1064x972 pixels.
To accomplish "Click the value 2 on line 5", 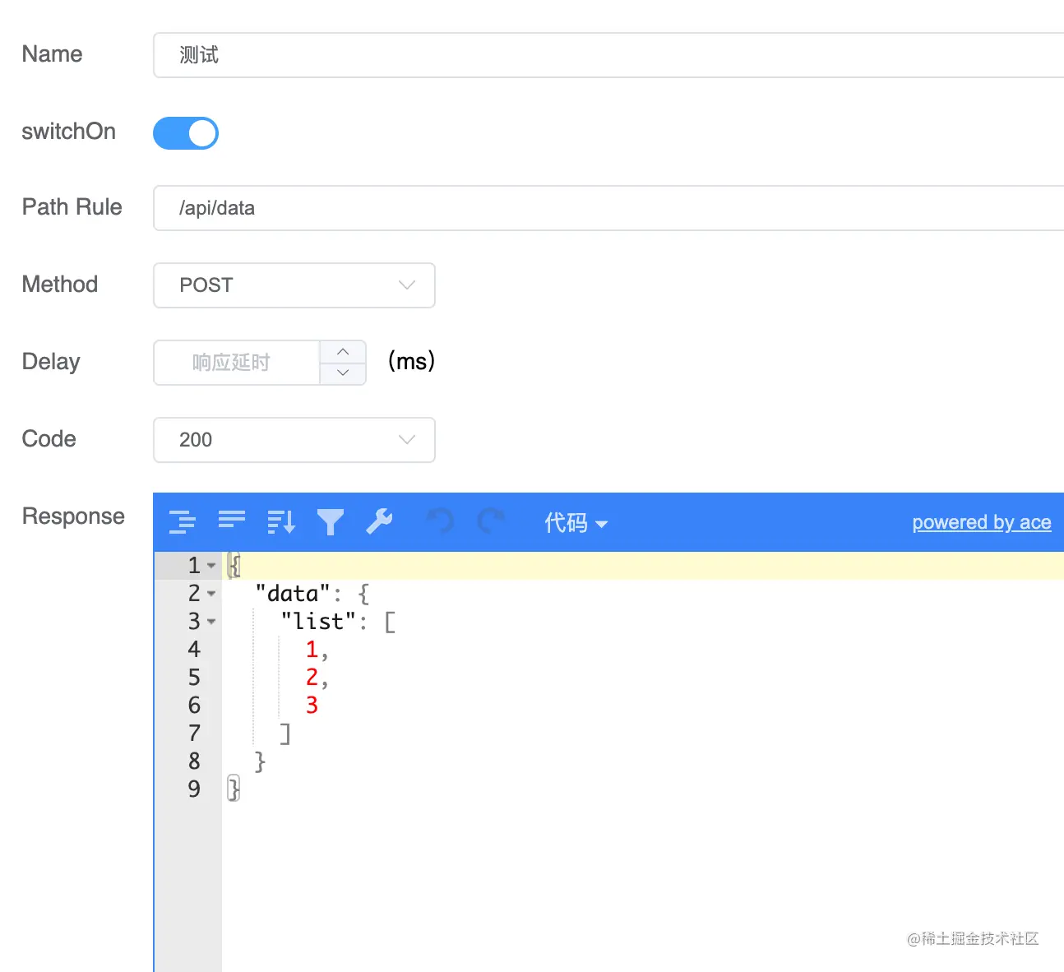I will 312,678.
